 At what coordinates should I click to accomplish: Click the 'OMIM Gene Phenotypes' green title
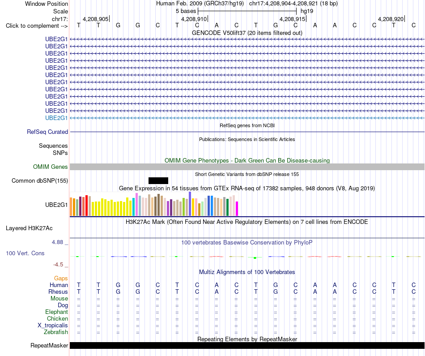point(247,160)
